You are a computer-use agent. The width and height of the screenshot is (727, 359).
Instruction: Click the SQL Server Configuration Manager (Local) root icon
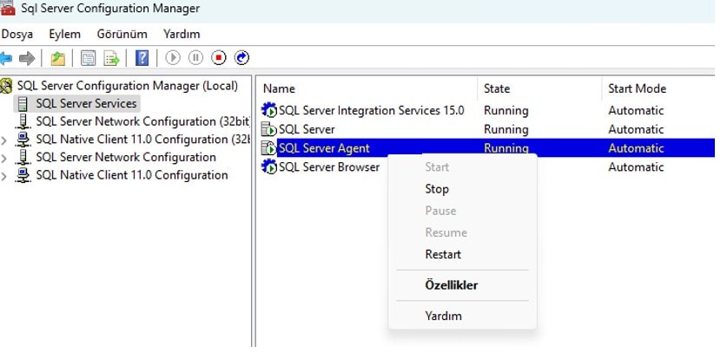pos(6,86)
